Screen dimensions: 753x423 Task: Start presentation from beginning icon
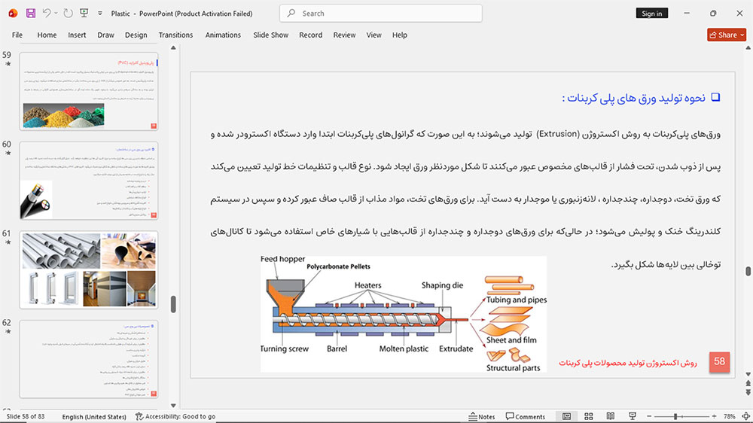click(84, 14)
